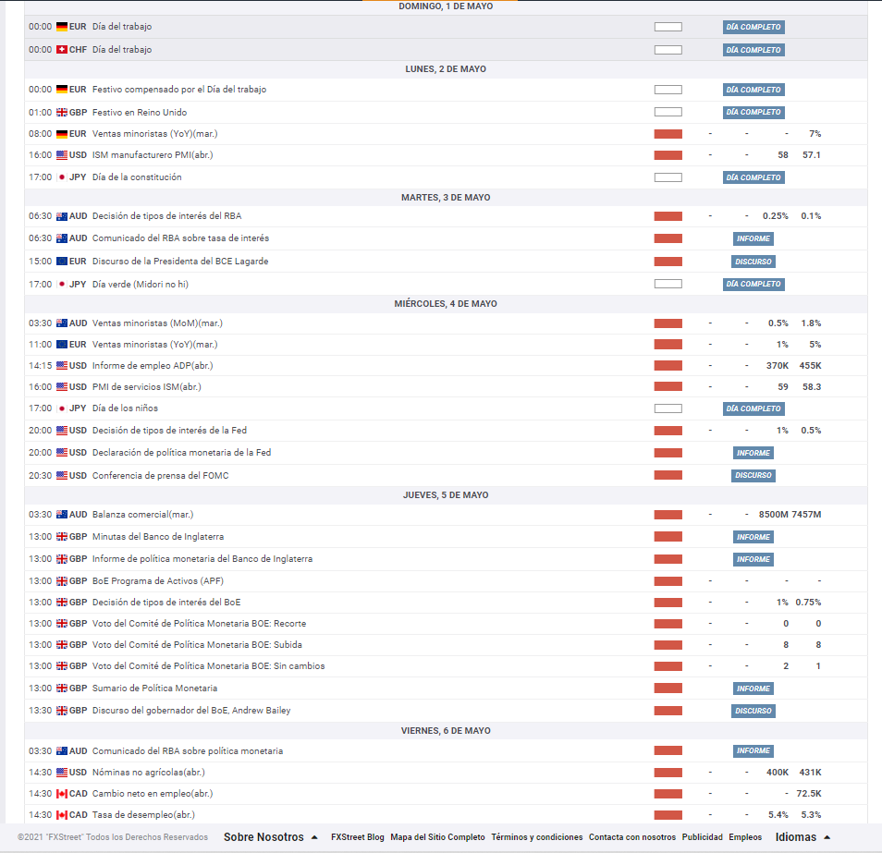Click the EU flag beside Discurso de Lagarde
Viewport: 882px width, 853px height.
pos(62,262)
